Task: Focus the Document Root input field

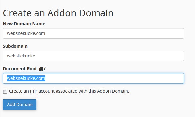Action: 93,78
